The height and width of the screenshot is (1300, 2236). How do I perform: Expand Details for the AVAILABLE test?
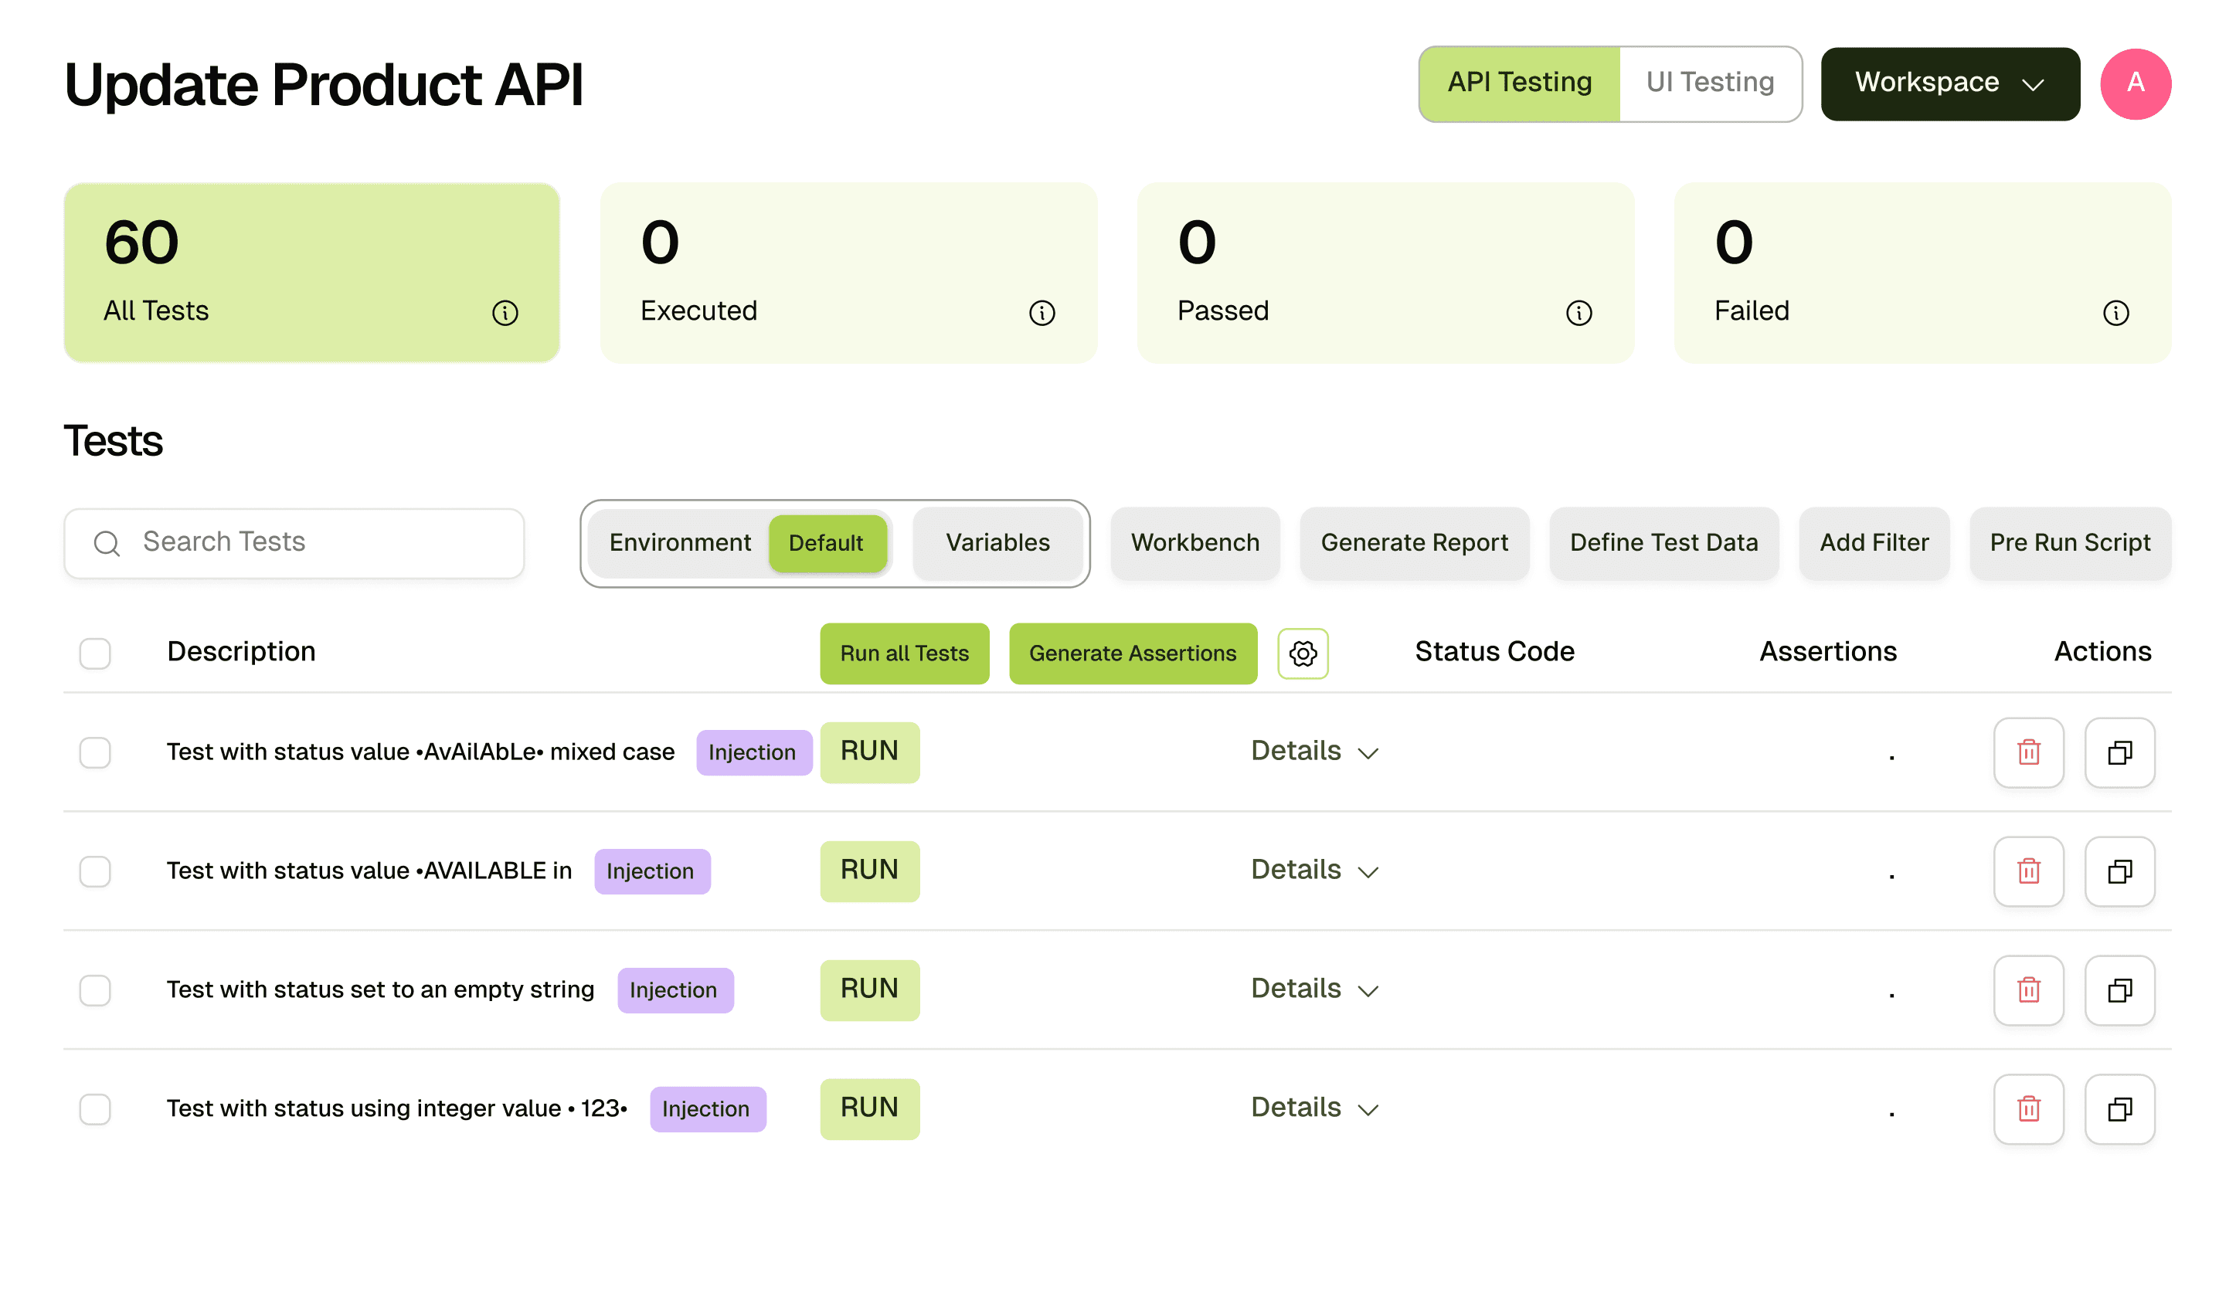point(1314,870)
